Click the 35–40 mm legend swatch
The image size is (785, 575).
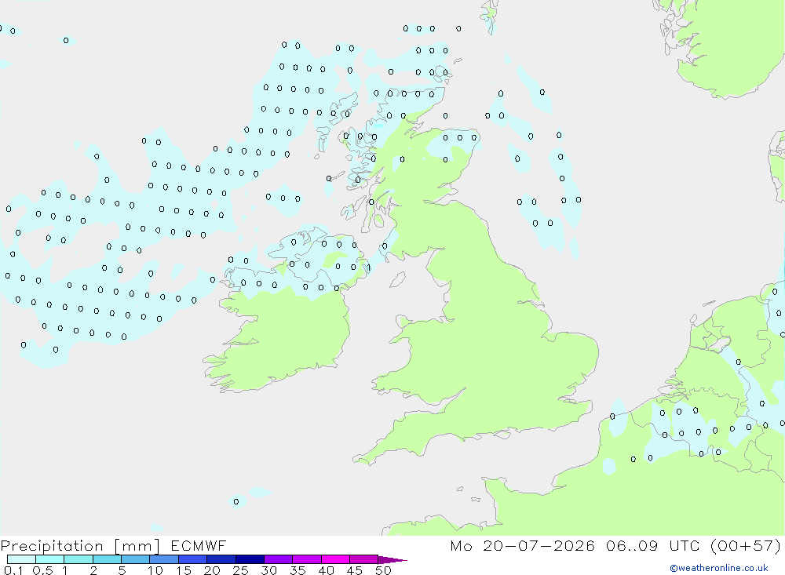[306, 559]
